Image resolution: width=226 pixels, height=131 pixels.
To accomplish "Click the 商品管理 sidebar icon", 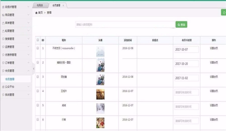I will click(3, 15).
